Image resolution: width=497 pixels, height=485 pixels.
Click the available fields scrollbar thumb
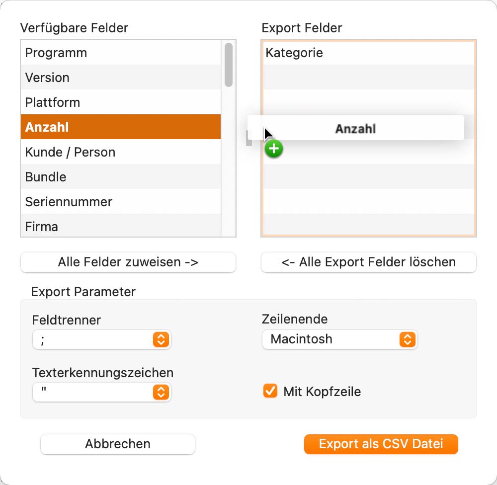(229, 65)
